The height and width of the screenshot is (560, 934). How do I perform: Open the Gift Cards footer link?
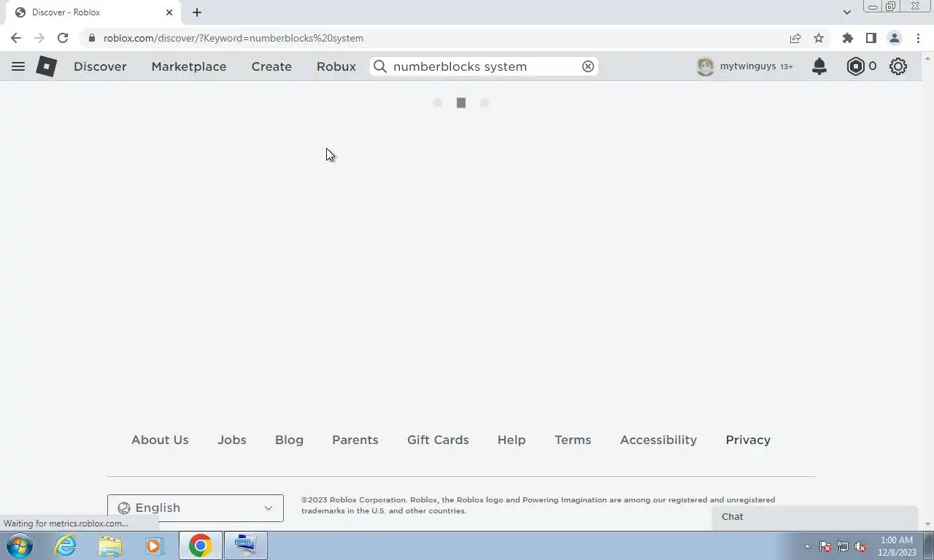click(438, 440)
